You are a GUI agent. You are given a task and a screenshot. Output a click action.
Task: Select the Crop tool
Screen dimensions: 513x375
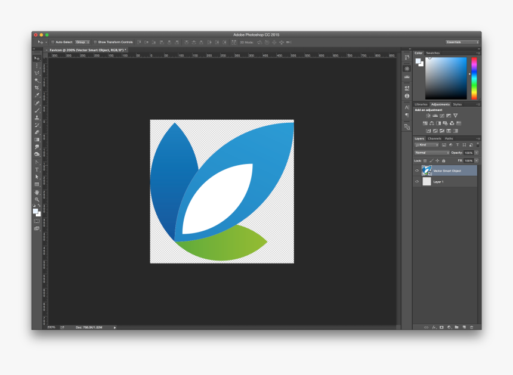(37, 88)
